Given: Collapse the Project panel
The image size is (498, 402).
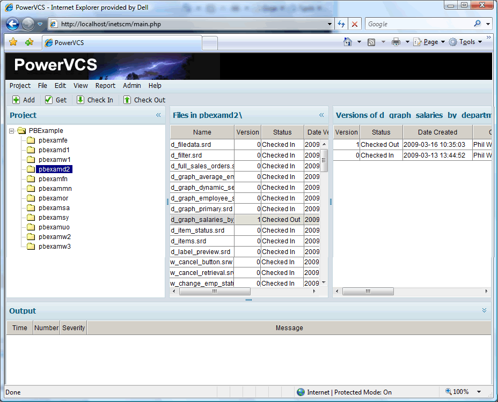Looking at the screenshot, I should pos(158,115).
